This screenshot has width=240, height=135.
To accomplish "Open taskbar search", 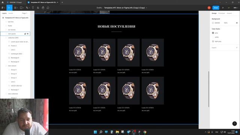I will point(101,132).
